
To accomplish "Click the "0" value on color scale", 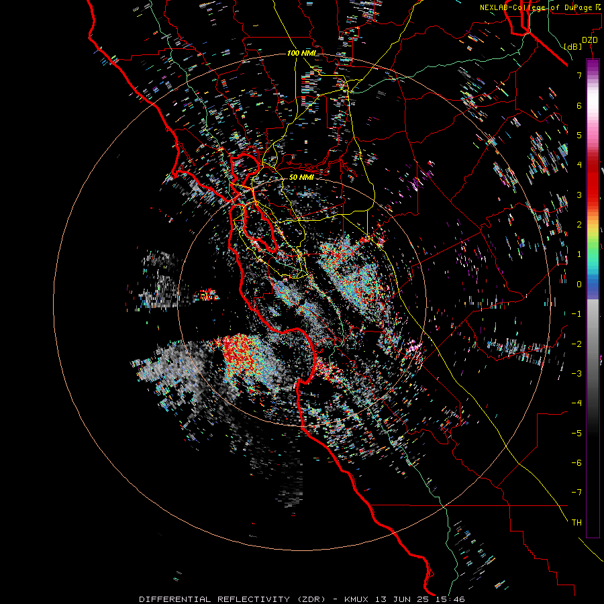I will pyautogui.click(x=579, y=285).
